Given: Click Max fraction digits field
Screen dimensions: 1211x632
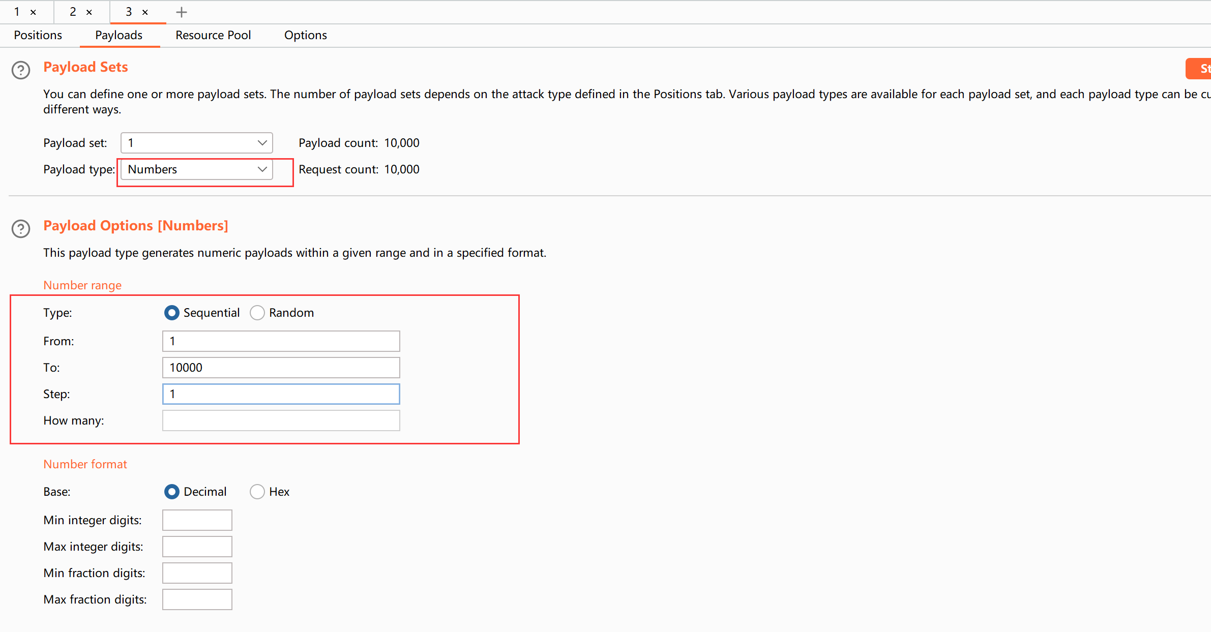Looking at the screenshot, I should 197,599.
